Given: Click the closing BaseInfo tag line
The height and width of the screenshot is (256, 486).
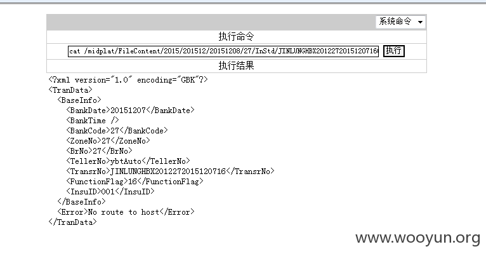Looking at the screenshot, I should pyautogui.click(x=81, y=202).
